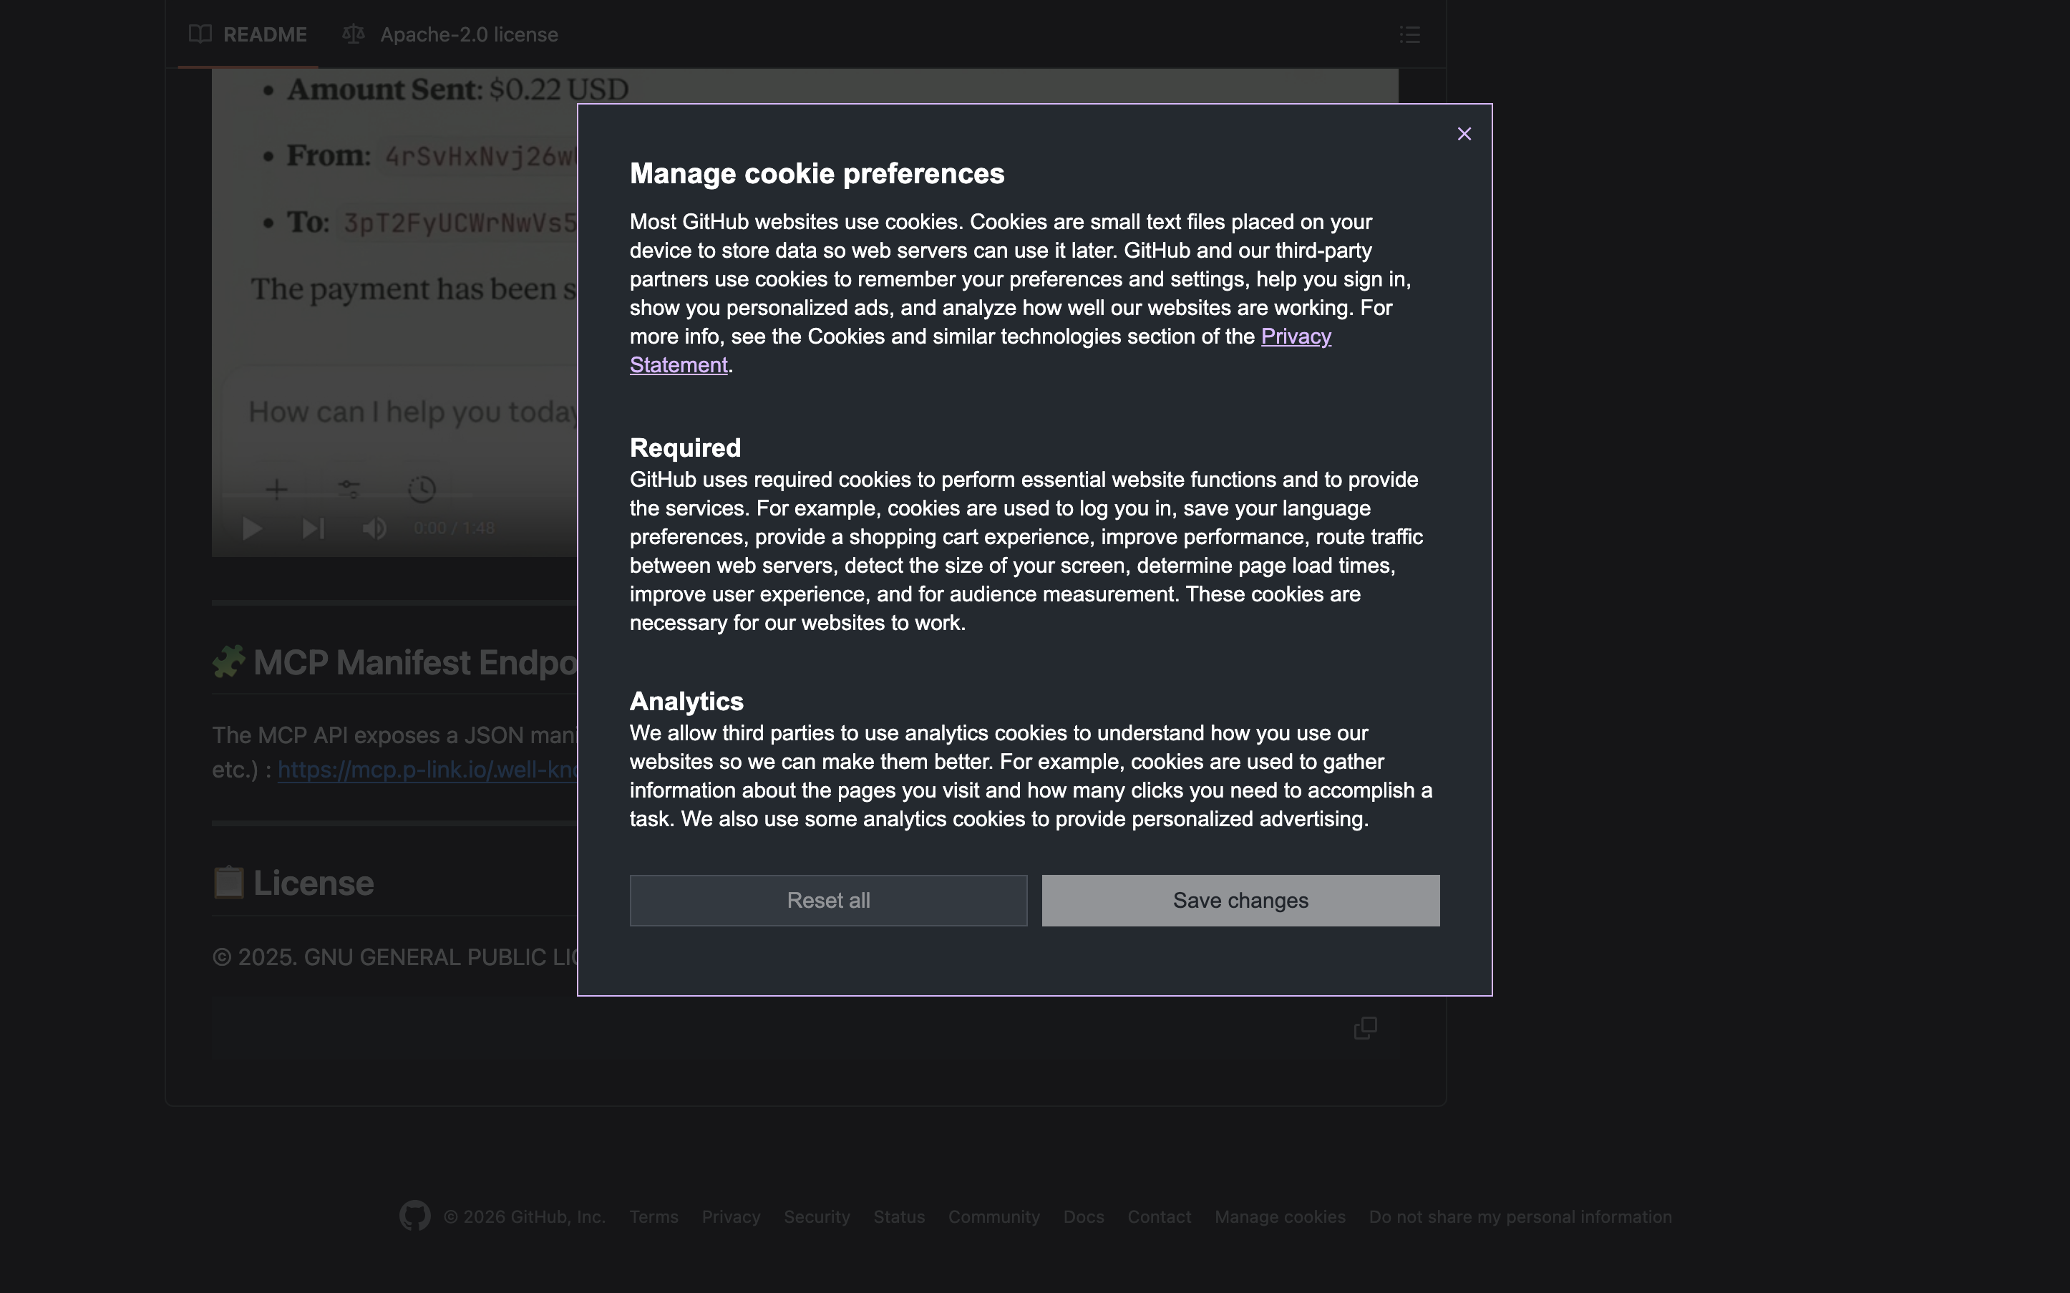2070x1293 pixels.
Task: Open the README outline list icon
Action: click(1409, 35)
